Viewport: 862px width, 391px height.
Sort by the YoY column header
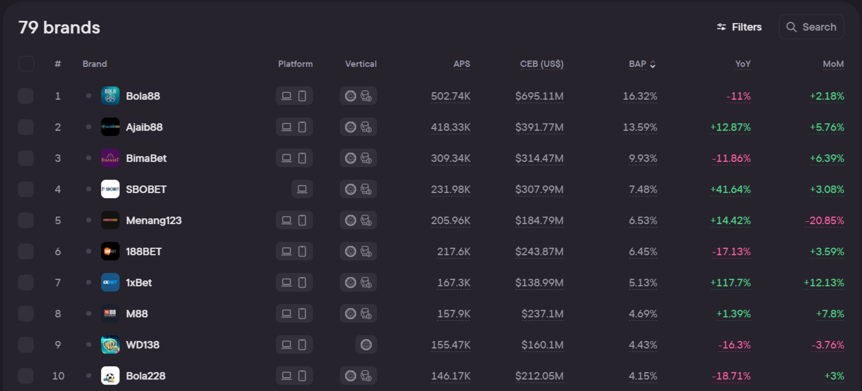(x=743, y=64)
